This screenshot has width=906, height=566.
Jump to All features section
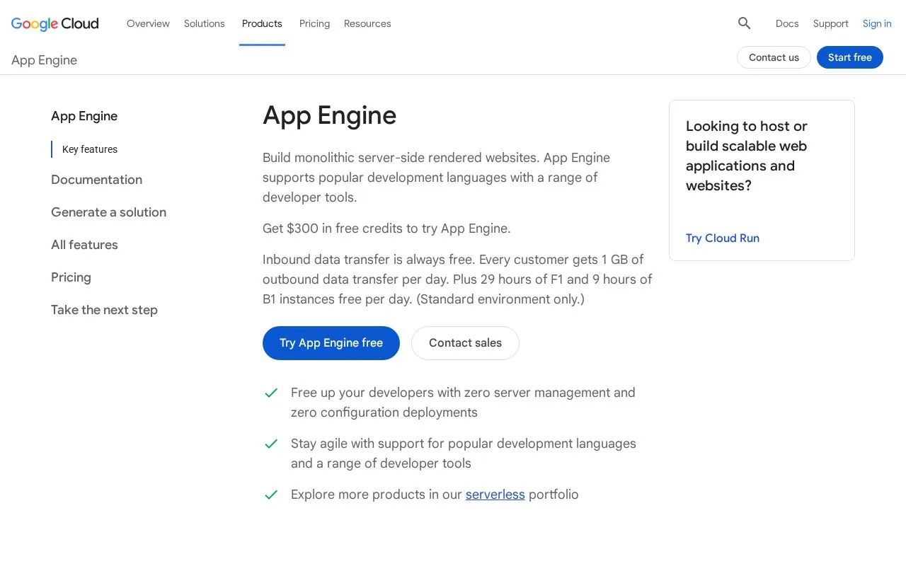[84, 245]
